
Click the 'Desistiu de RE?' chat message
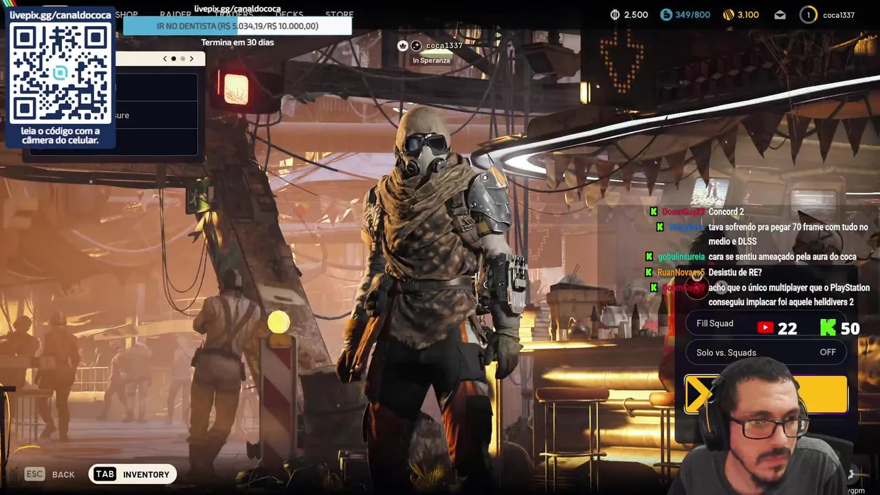pos(735,272)
